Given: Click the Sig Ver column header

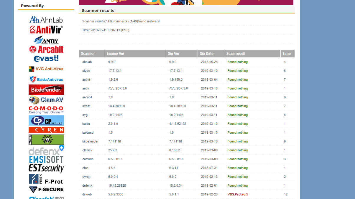Looking at the screenshot, I should point(182,54).
